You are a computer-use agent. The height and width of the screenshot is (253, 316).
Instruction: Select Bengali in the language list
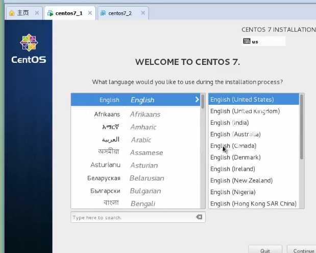(x=136, y=203)
